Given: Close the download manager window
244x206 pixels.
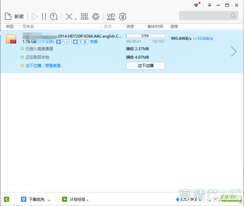Looking at the screenshot, I should (237, 5).
